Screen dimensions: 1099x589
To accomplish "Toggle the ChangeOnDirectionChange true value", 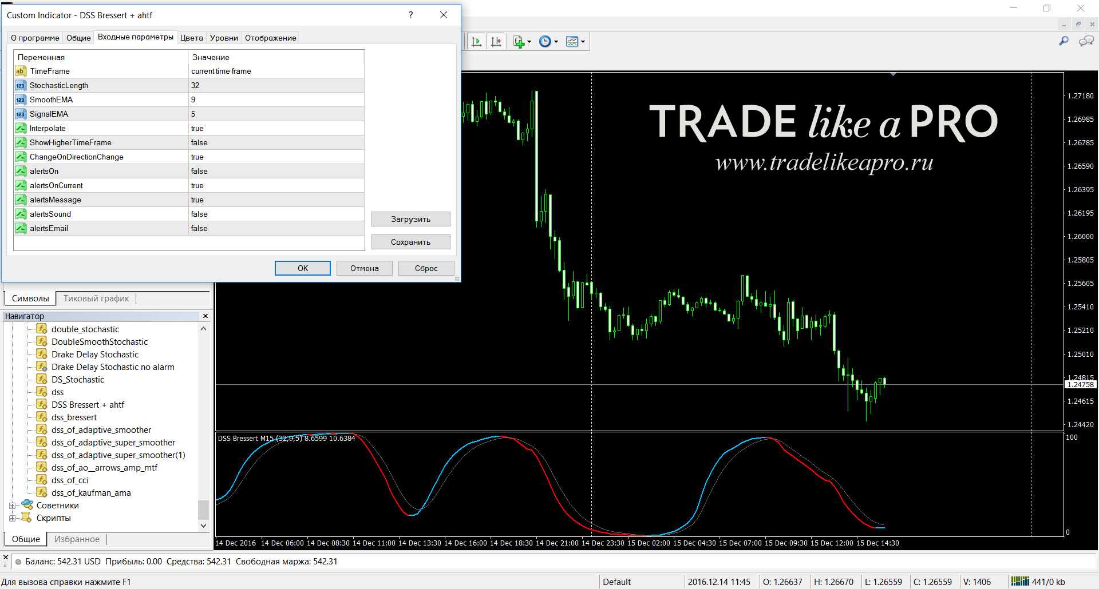I will (x=276, y=157).
